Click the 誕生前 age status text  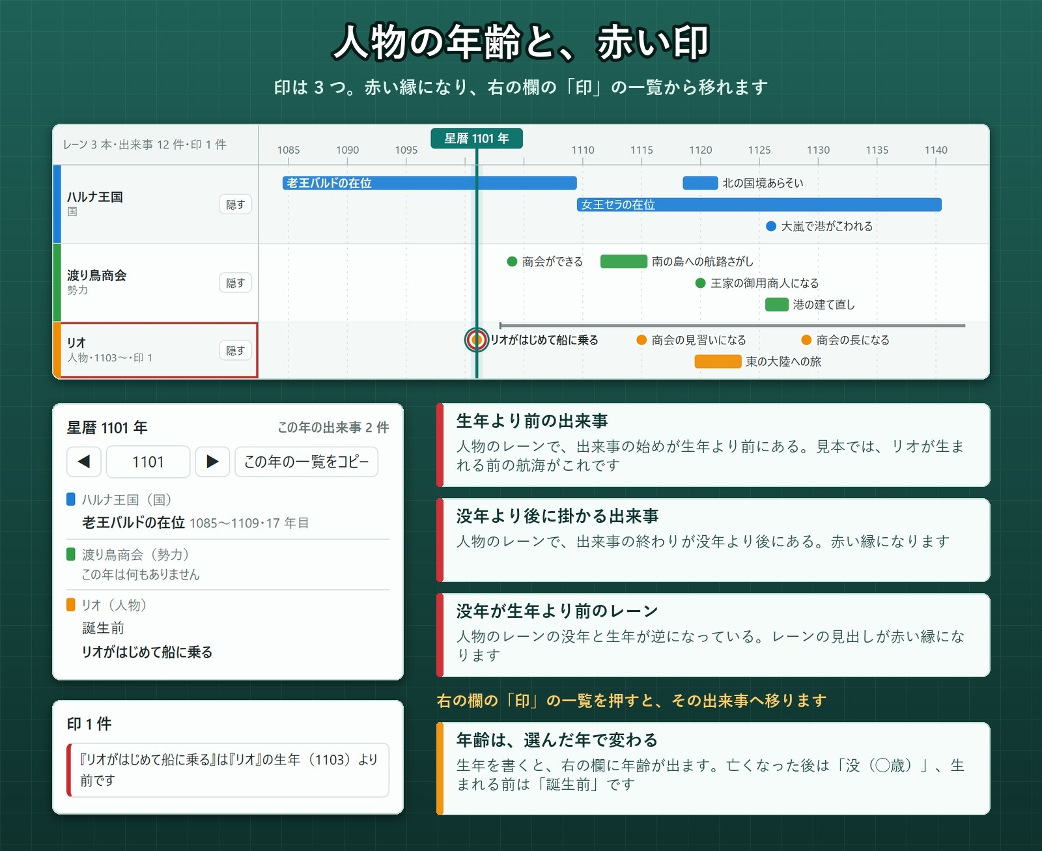pyautogui.click(x=103, y=628)
